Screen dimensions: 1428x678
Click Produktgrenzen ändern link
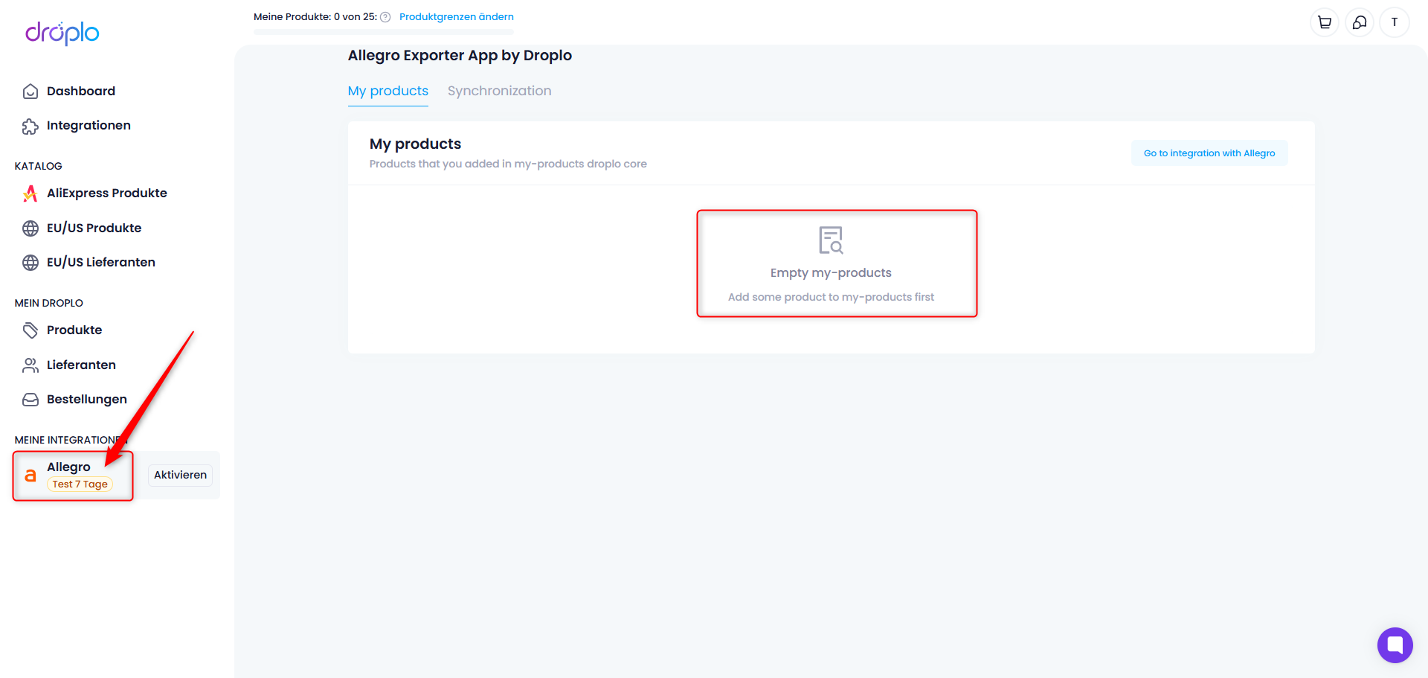pos(457,16)
